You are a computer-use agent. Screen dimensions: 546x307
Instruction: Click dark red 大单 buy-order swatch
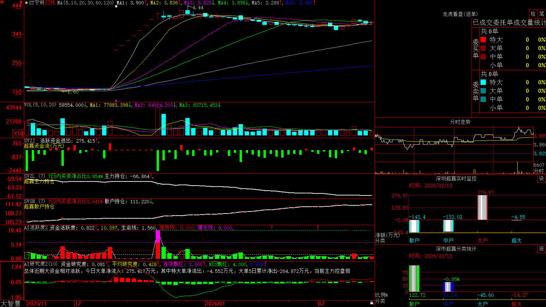pyautogui.click(x=483, y=48)
